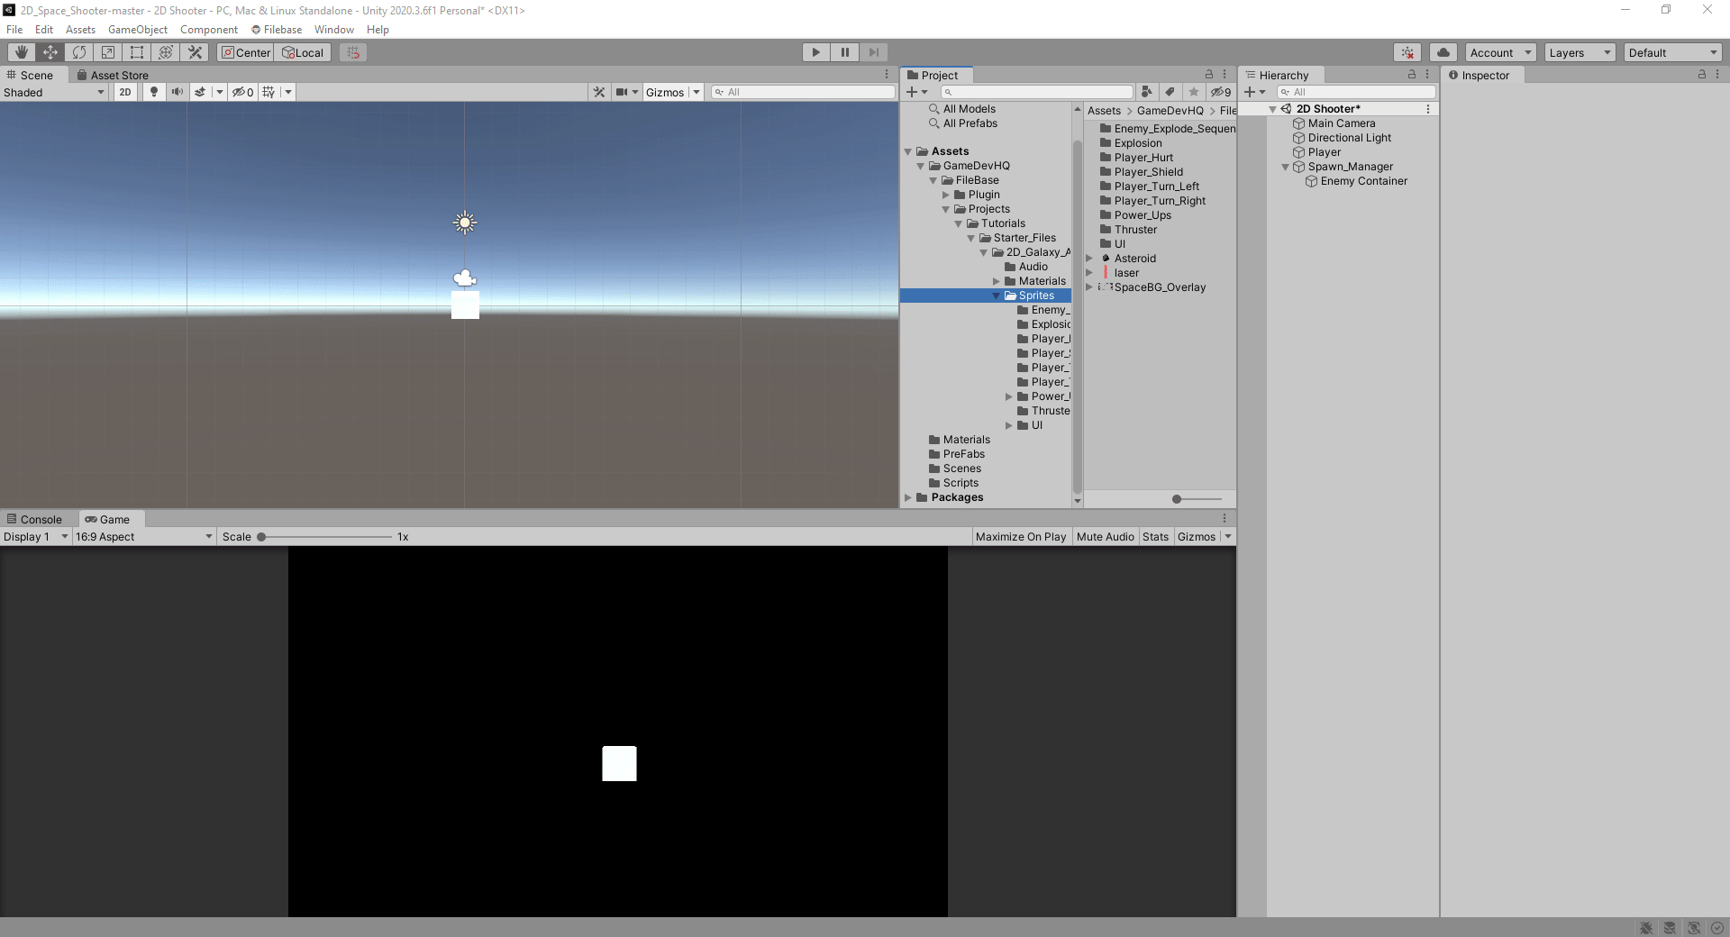Toggle Scene grid visibility

(269, 92)
